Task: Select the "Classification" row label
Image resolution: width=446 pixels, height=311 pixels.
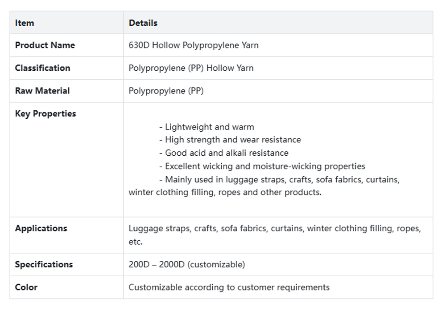Action: (x=42, y=68)
